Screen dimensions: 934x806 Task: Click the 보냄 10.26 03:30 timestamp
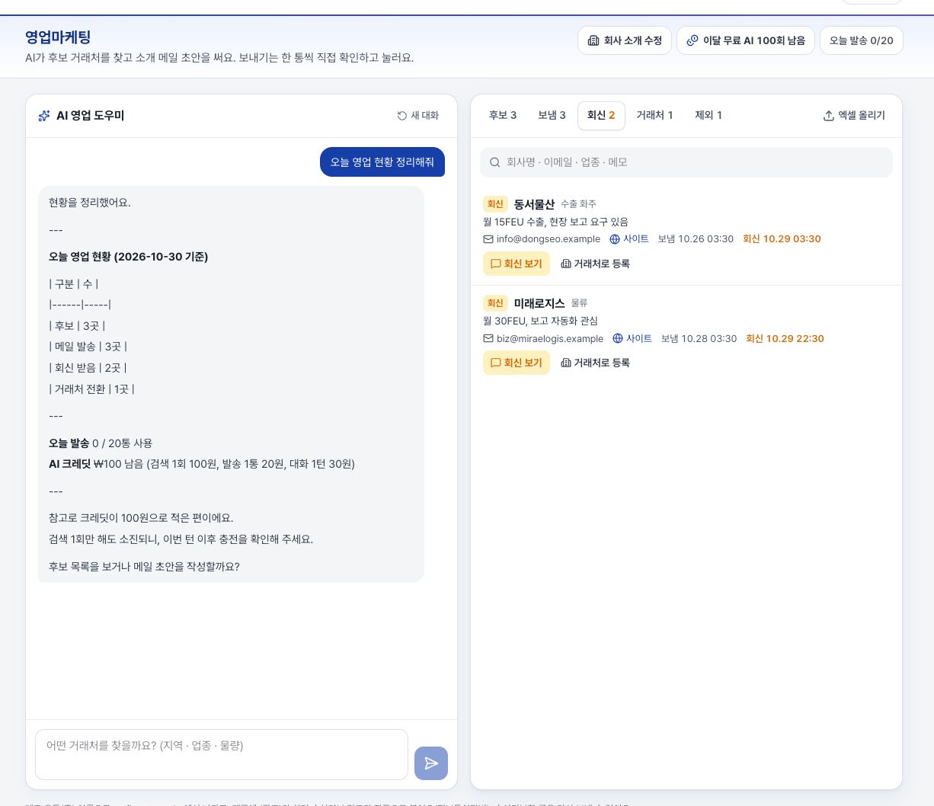[696, 239]
